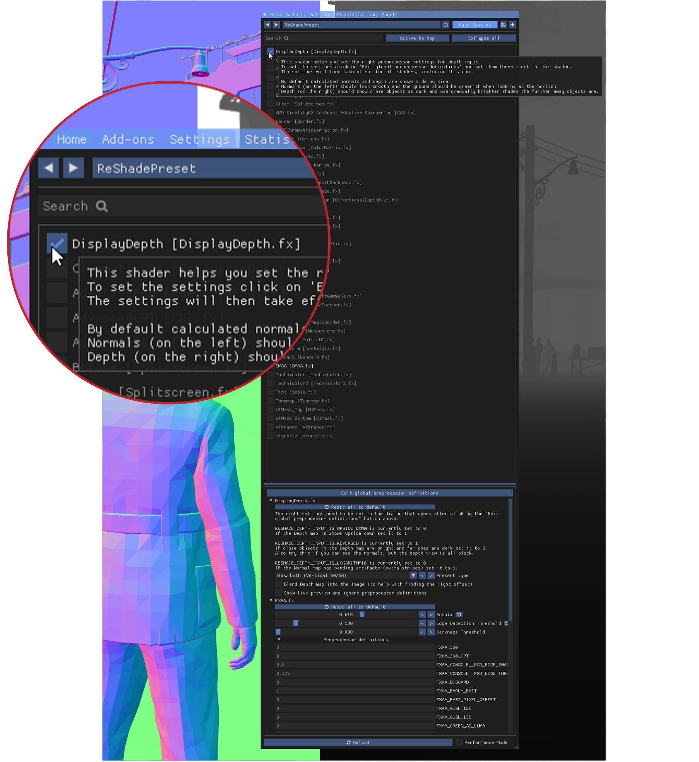The image size is (699, 762).
Task: Enable the After [Splitscreen.fx] effect checkbox
Action: (271, 104)
